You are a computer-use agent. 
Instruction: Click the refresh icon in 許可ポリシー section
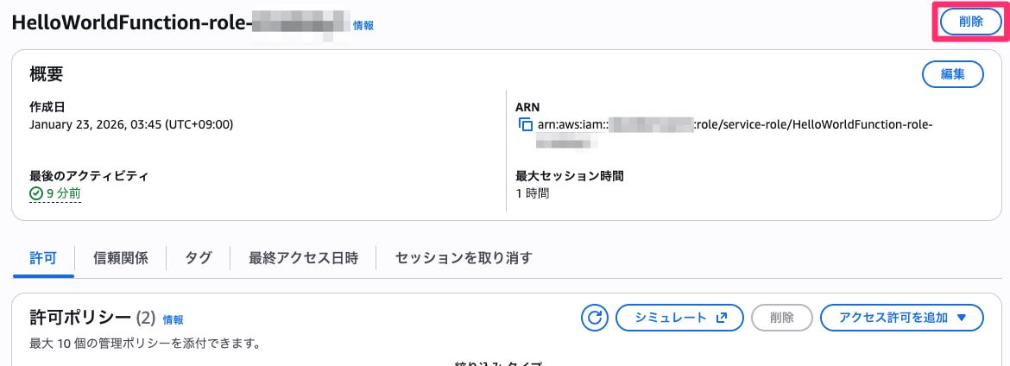coord(594,318)
